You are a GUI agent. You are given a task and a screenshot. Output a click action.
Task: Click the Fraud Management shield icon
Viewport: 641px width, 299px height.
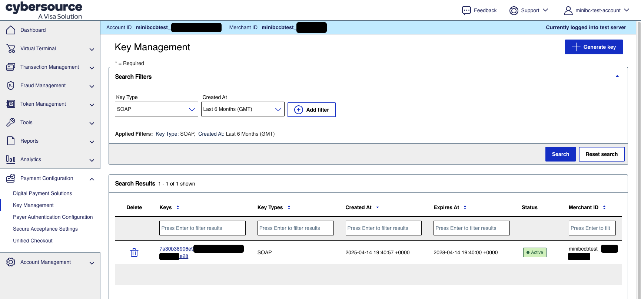11,85
